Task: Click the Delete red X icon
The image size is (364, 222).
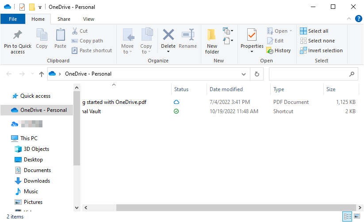Action: click(x=169, y=34)
